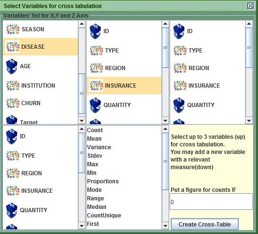
Task: Click the scrollbar thumb of the measures list
Action: (165, 162)
